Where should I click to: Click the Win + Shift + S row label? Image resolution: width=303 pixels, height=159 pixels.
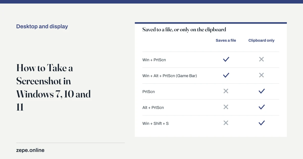pyautogui.click(x=156, y=123)
